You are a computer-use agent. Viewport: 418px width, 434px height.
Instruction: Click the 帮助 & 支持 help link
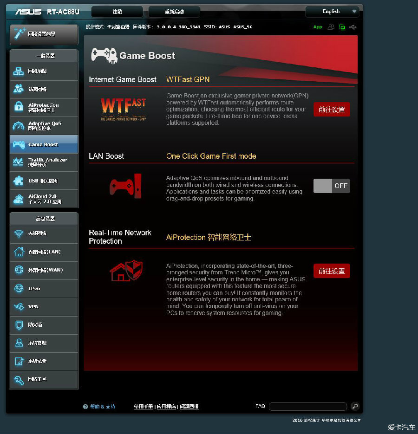click(x=103, y=407)
